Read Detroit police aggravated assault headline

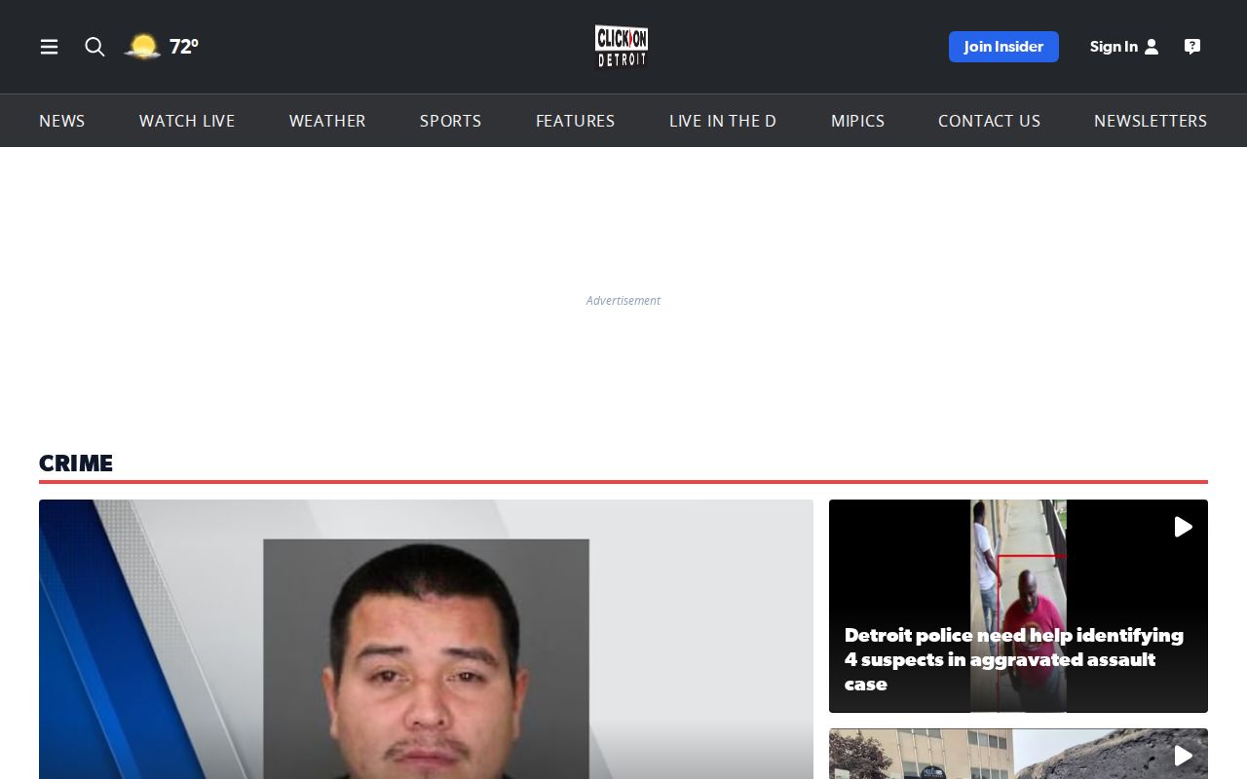click(1014, 659)
